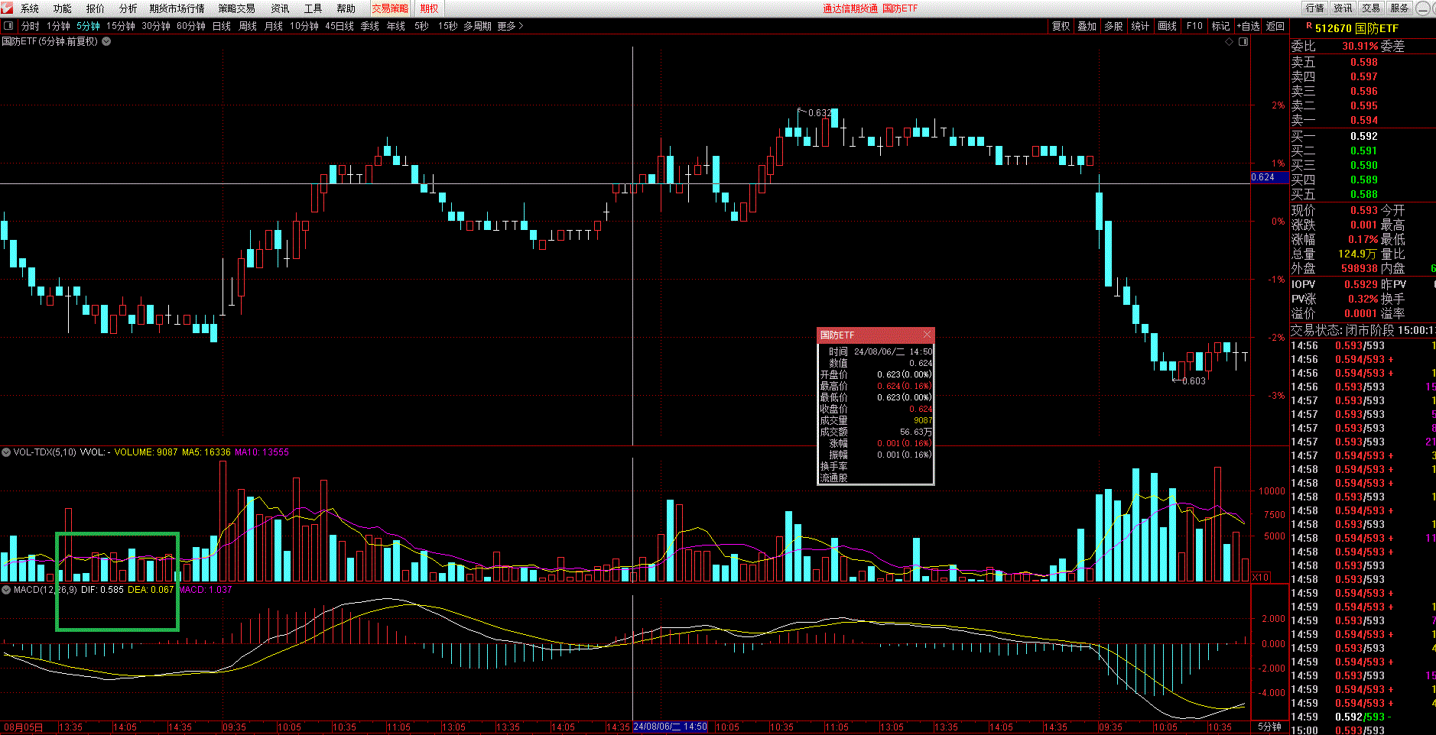Open the 策略交易 menu
Screen dimensions: 1436x735
[x=237, y=8]
